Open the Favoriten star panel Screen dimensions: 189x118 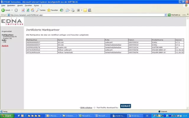[x=53, y=10]
